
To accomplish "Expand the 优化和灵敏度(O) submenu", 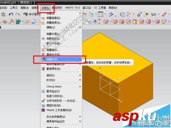I will [80, 117].
